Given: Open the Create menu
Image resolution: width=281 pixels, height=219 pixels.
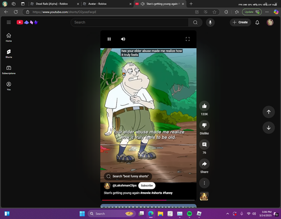Looking at the screenshot, I should [241, 22].
